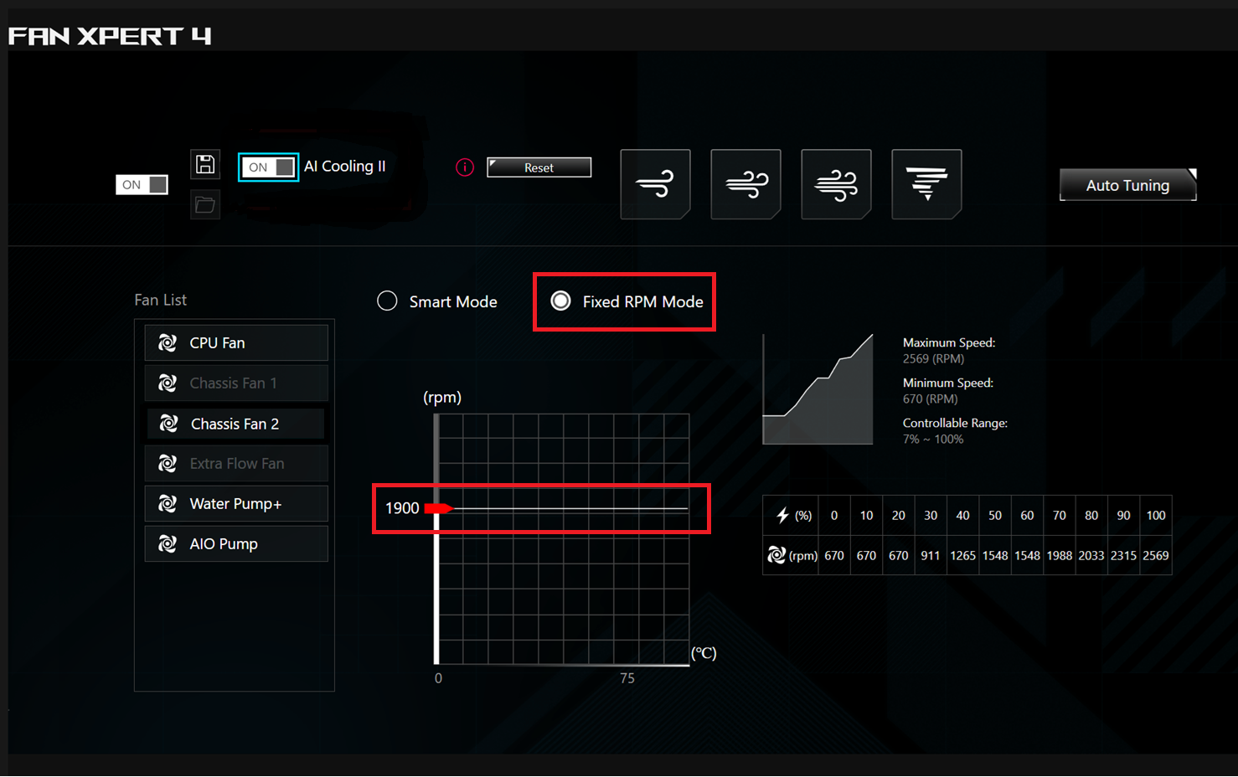The image size is (1238, 777).
Task: Click the load profile folder icon
Action: point(205,204)
